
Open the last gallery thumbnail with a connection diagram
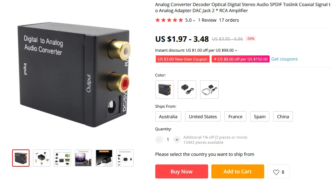[x=125, y=158]
